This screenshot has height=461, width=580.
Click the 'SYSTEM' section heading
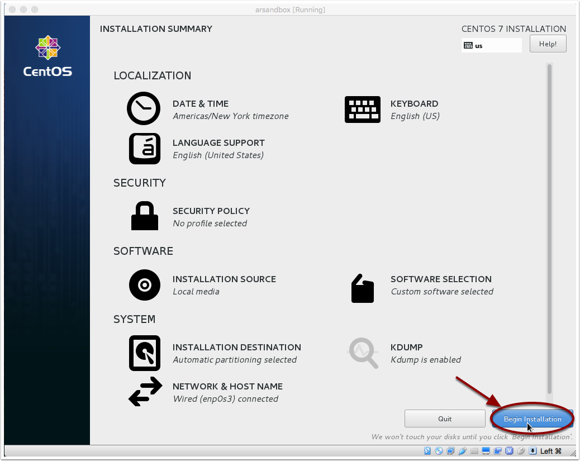pyautogui.click(x=134, y=319)
